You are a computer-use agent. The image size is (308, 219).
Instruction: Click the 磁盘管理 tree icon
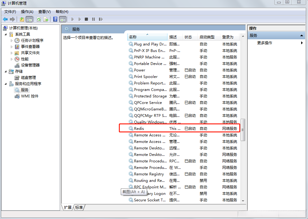click(x=17, y=78)
